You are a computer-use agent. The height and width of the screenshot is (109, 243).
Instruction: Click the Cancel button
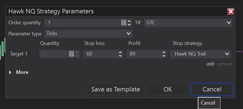tap(212, 89)
